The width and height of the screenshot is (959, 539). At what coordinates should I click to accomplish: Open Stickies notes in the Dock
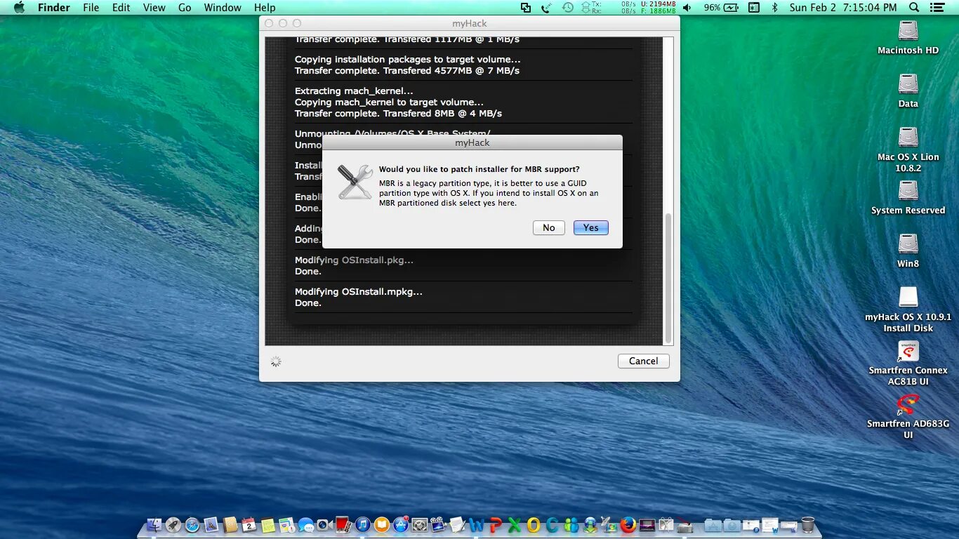(x=267, y=525)
